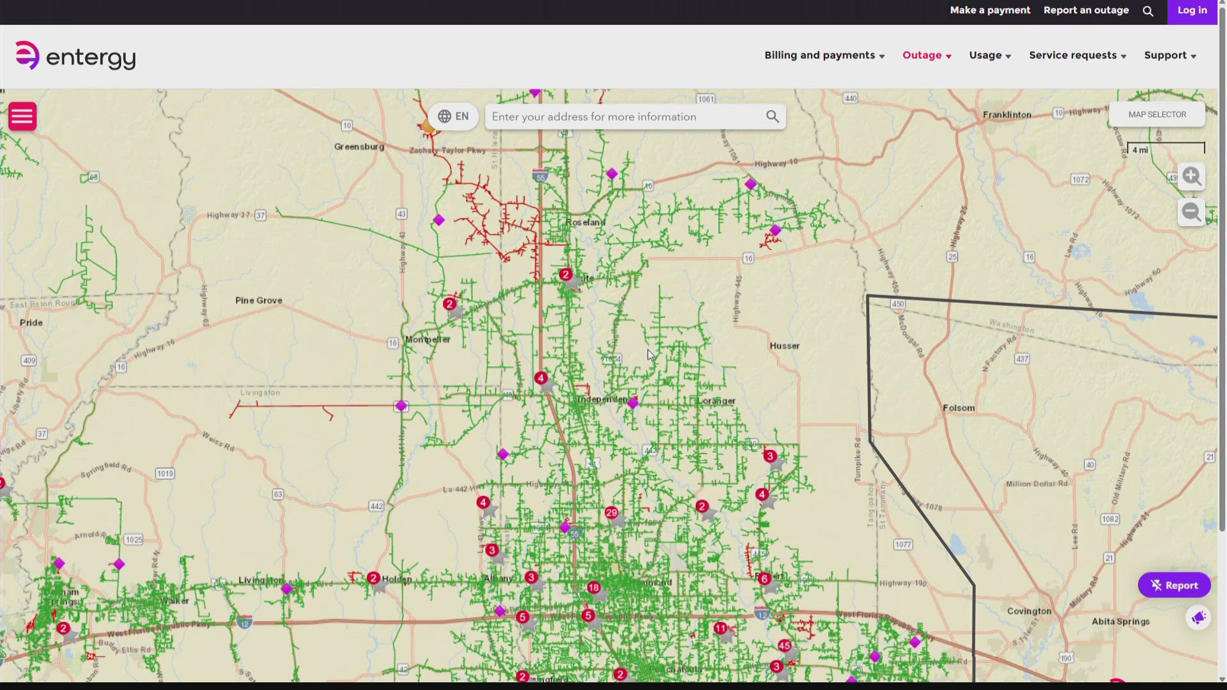This screenshot has width=1227, height=690.
Task: Select the outage cluster marker showing 45
Action: tap(785, 646)
